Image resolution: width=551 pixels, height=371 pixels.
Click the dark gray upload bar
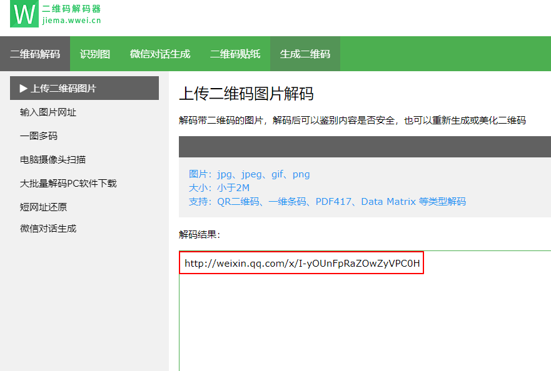pos(365,147)
